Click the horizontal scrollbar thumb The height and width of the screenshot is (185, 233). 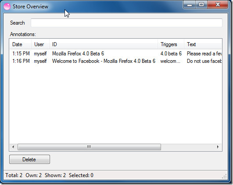click(x=89, y=147)
